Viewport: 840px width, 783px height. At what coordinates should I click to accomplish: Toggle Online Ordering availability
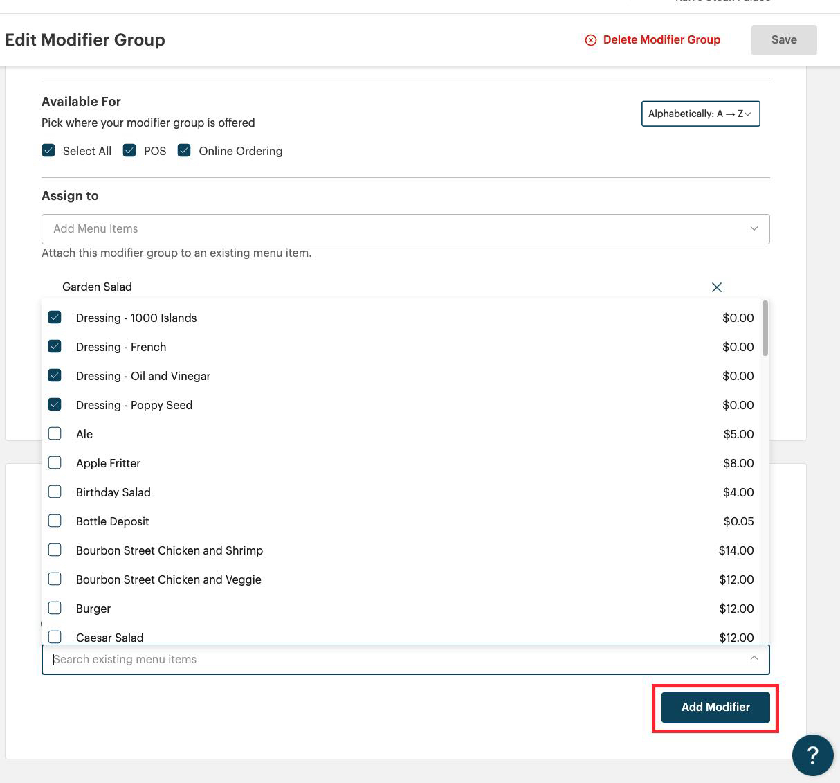[x=184, y=150]
